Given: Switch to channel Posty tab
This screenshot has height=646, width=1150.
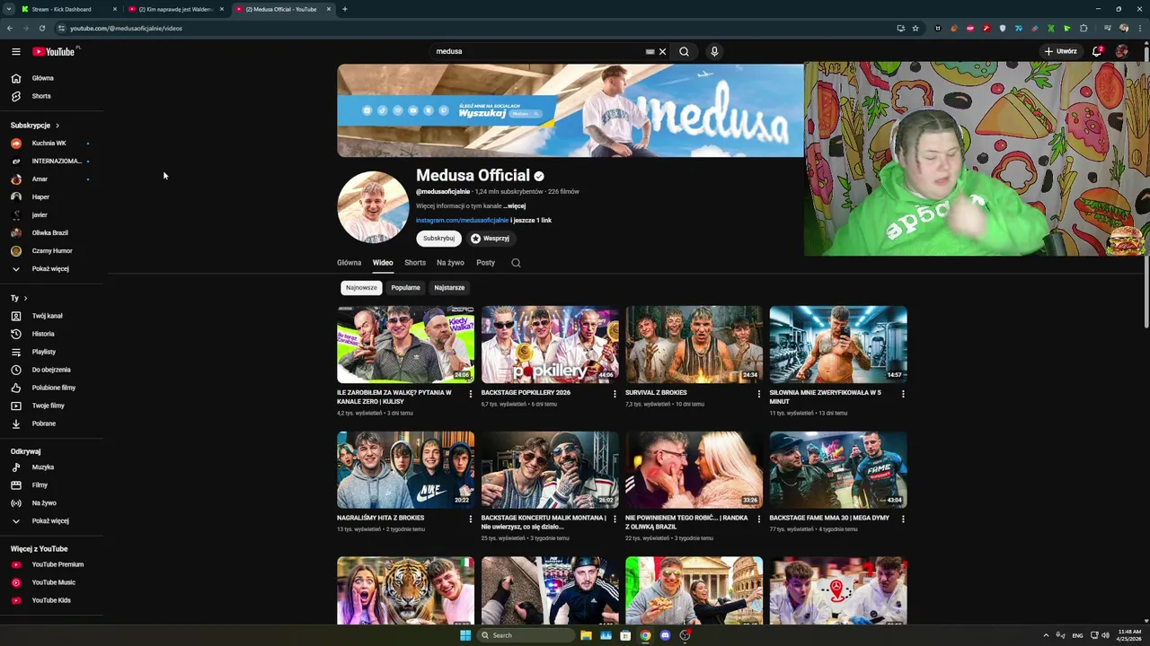Looking at the screenshot, I should [x=485, y=263].
